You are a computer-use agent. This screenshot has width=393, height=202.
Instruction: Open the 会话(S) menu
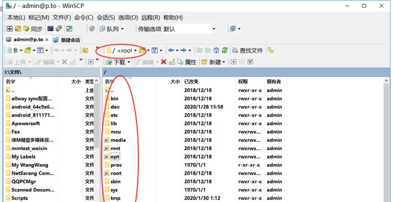click(106, 18)
